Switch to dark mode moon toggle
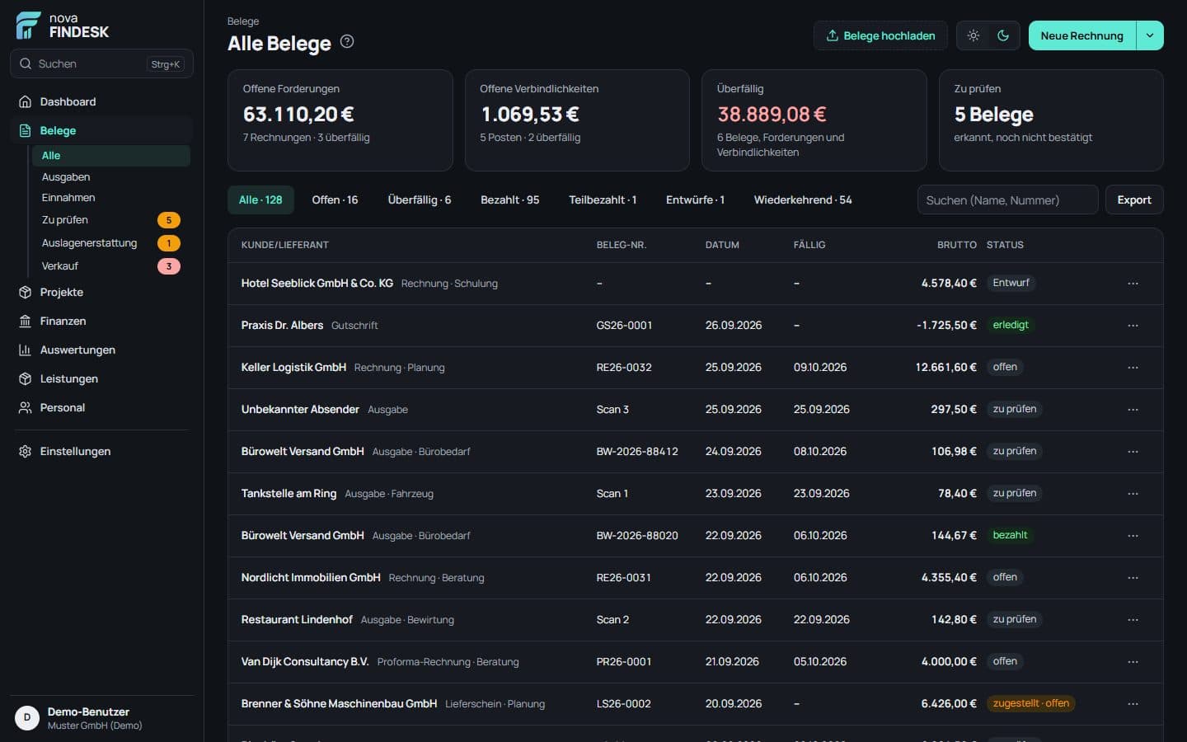Screen dimensions: 1187x742 click(1003, 35)
